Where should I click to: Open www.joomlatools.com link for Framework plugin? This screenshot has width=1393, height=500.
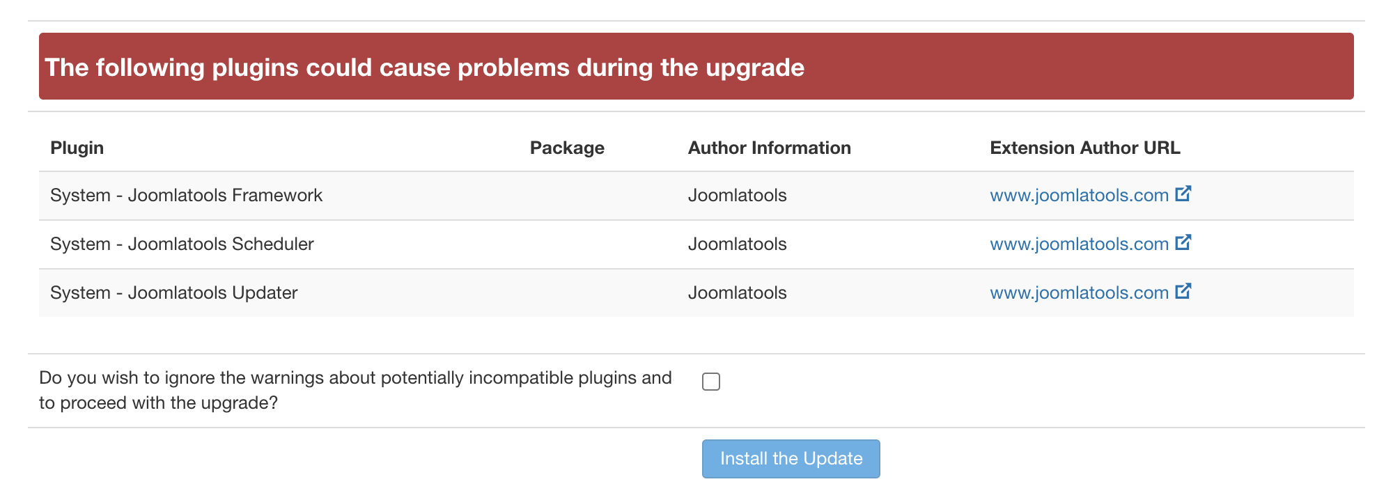1079,195
